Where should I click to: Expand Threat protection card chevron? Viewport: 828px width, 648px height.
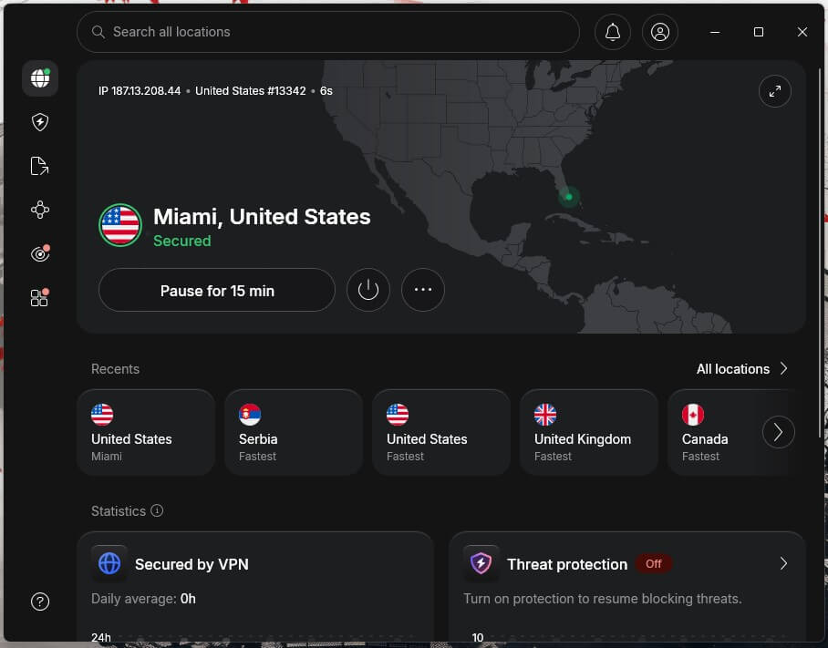[x=783, y=563]
